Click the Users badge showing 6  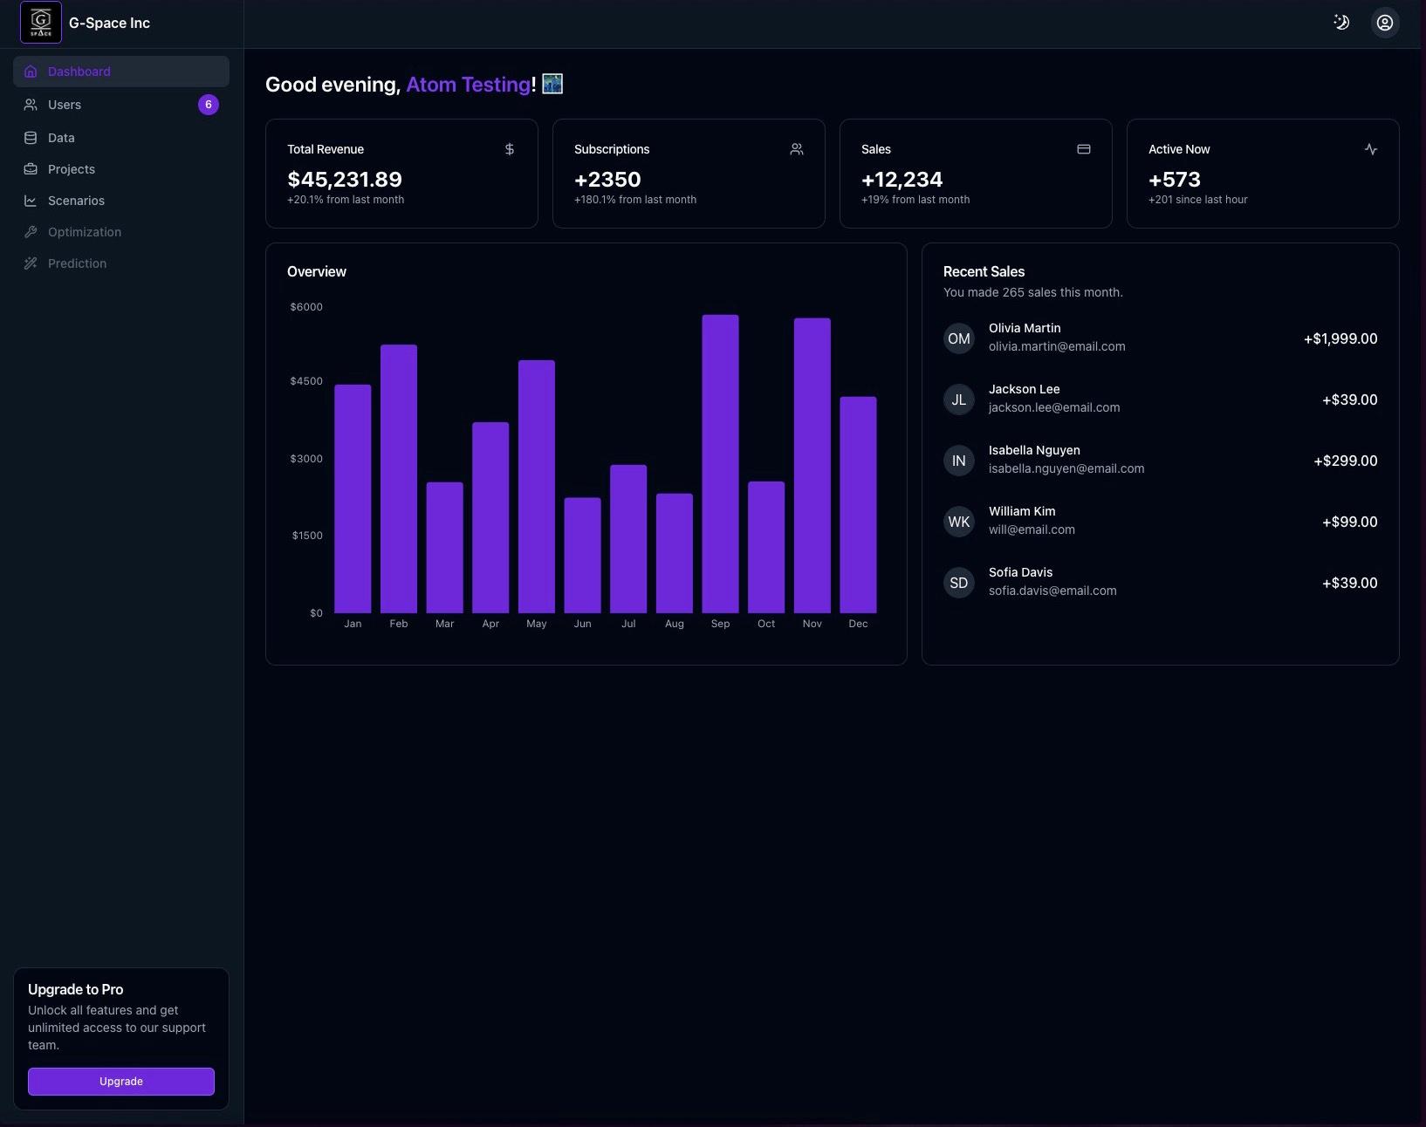click(209, 105)
